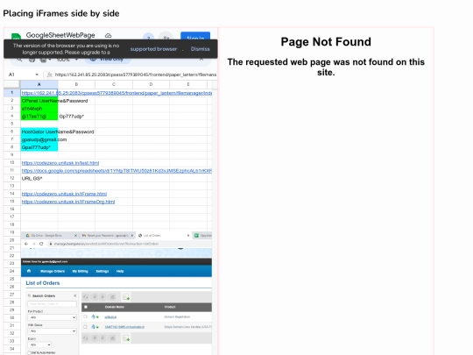
Task: Click the green Google Sheets logo icon
Action: [16, 36]
